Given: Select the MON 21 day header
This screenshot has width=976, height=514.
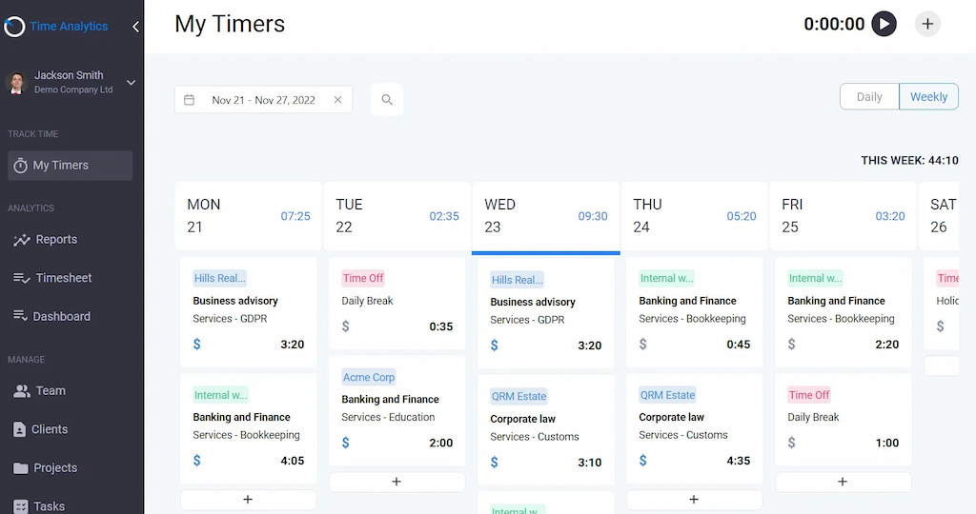Looking at the screenshot, I should coord(249,216).
